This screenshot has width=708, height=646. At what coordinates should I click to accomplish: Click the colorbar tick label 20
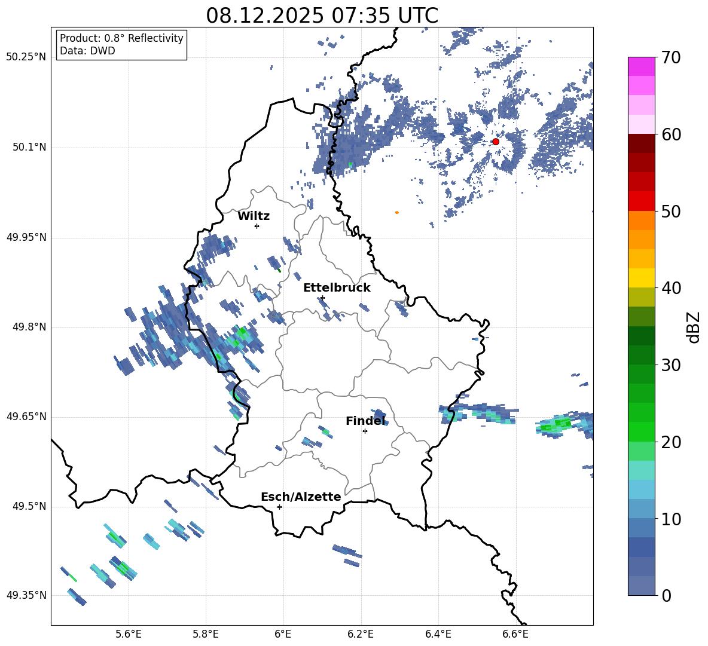click(x=671, y=442)
